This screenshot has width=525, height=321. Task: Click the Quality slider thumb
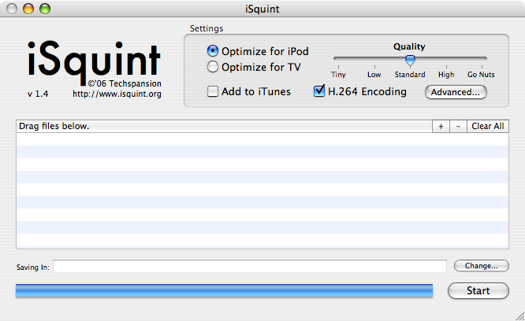coord(410,60)
